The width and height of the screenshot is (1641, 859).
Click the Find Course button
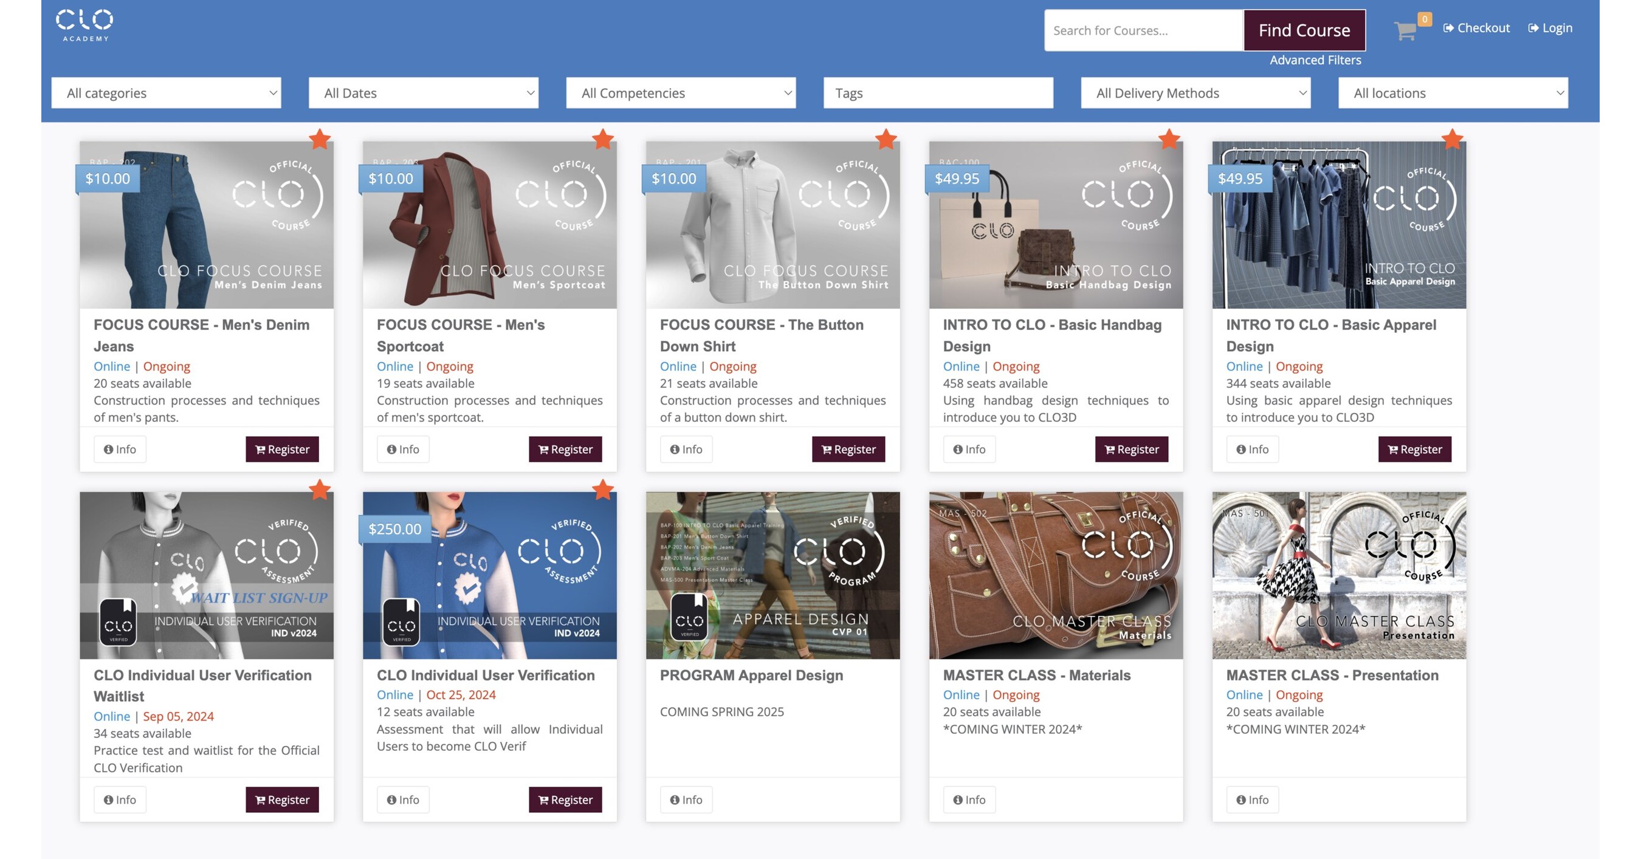(x=1304, y=30)
